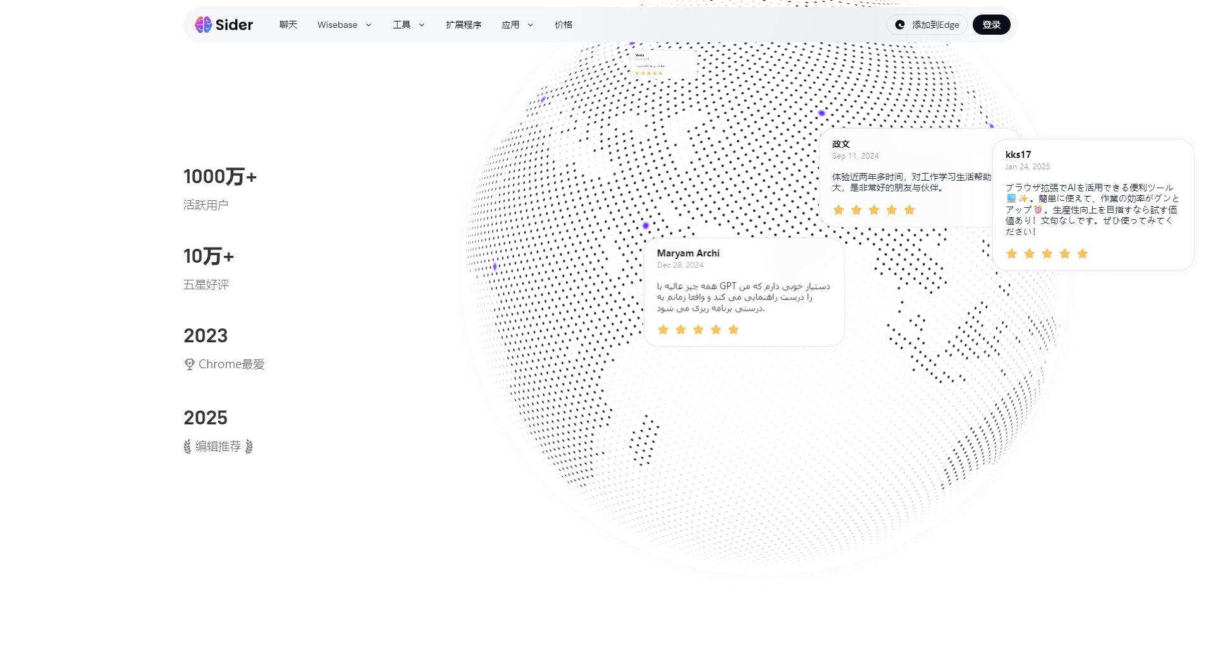Image resolution: width=1213 pixels, height=648 pixels.
Task: Click the trophy icon beside Chrome最爱
Action: [189, 364]
